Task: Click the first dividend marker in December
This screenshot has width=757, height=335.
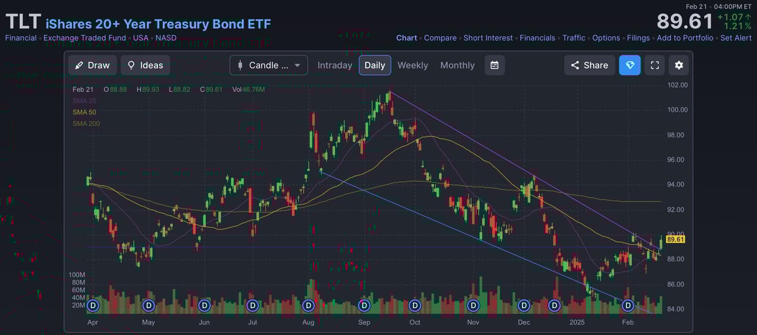Action: point(524,305)
